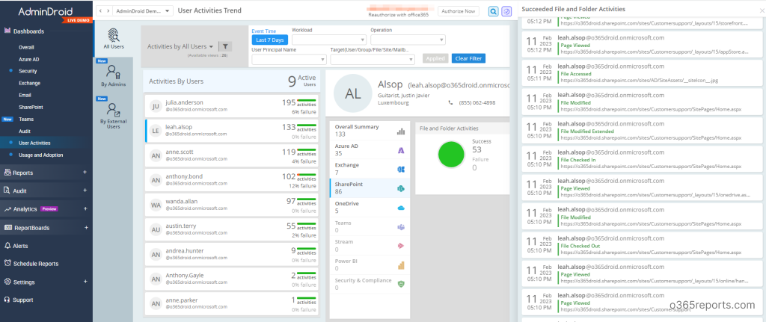766x322 pixels.
Task: Click the AL user avatar
Action: click(353, 93)
